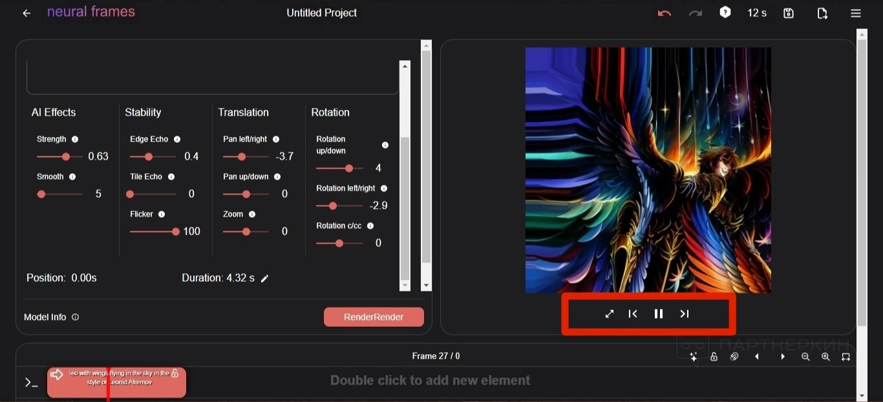
Task: Click the sparkles icon in timeline toolbar
Action: click(x=694, y=357)
